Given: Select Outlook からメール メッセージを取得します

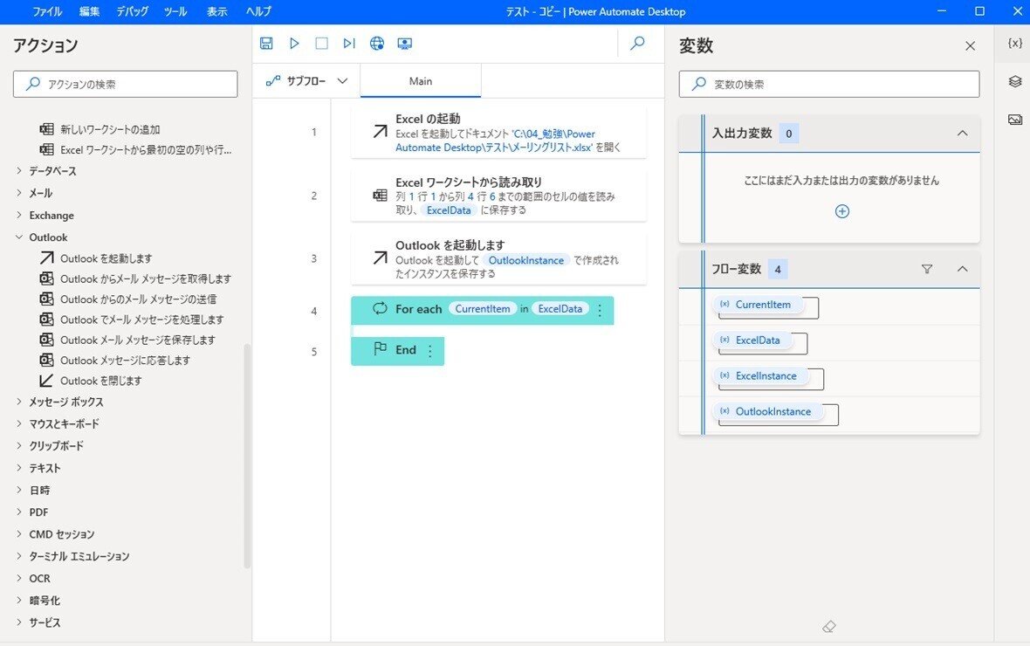Looking at the screenshot, I should coord(145,278).
